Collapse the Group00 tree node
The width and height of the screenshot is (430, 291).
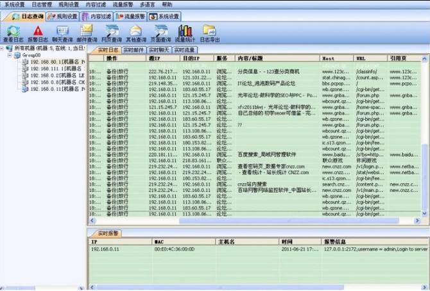pos(10,55)
